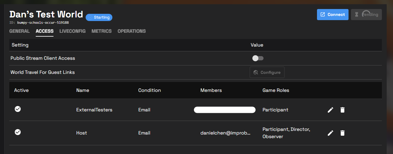
Task: Go to the Operations tab
Action: point(132,31)
